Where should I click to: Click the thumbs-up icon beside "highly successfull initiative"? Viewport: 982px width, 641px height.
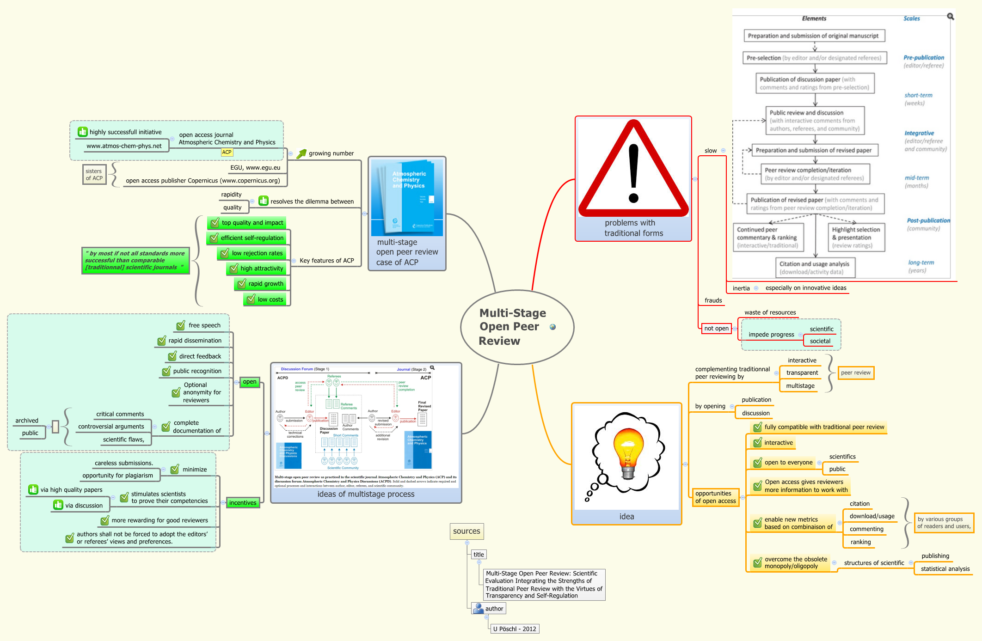pyautogui.click(x=82, y=131)
